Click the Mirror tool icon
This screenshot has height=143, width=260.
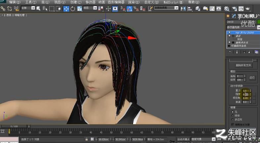(183, 9)
